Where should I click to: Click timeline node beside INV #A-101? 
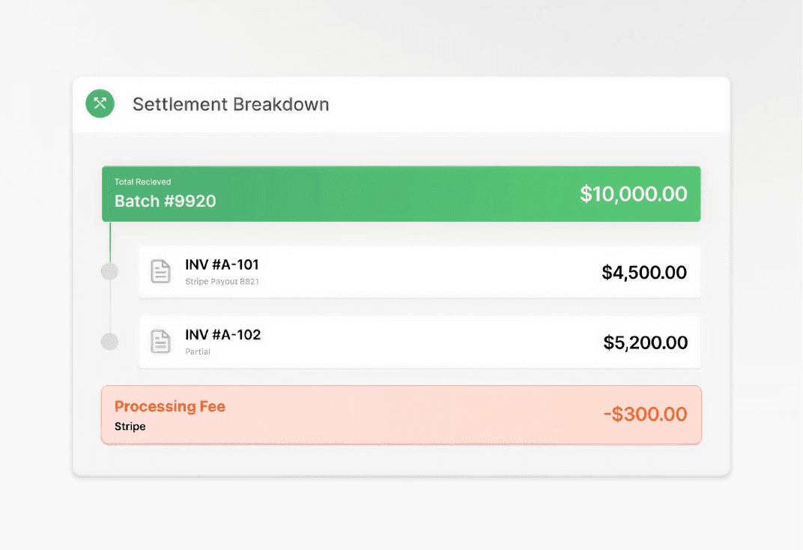(109, 272)
